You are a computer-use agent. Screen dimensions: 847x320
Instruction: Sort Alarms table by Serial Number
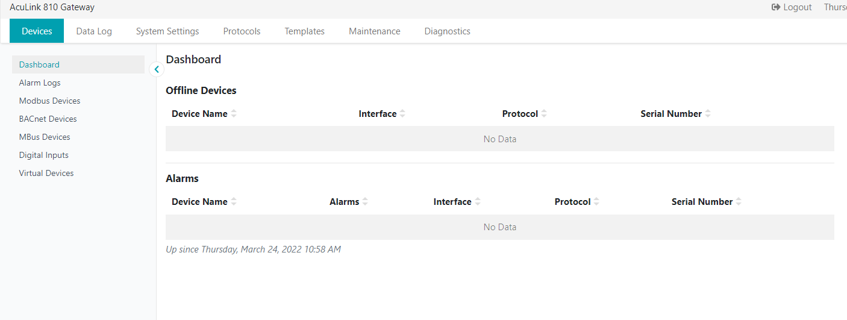[738, 202]
